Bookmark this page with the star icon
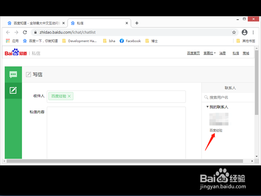Image resolution: width=261 pixels, height=196 pixels. [x=234, y=32]
